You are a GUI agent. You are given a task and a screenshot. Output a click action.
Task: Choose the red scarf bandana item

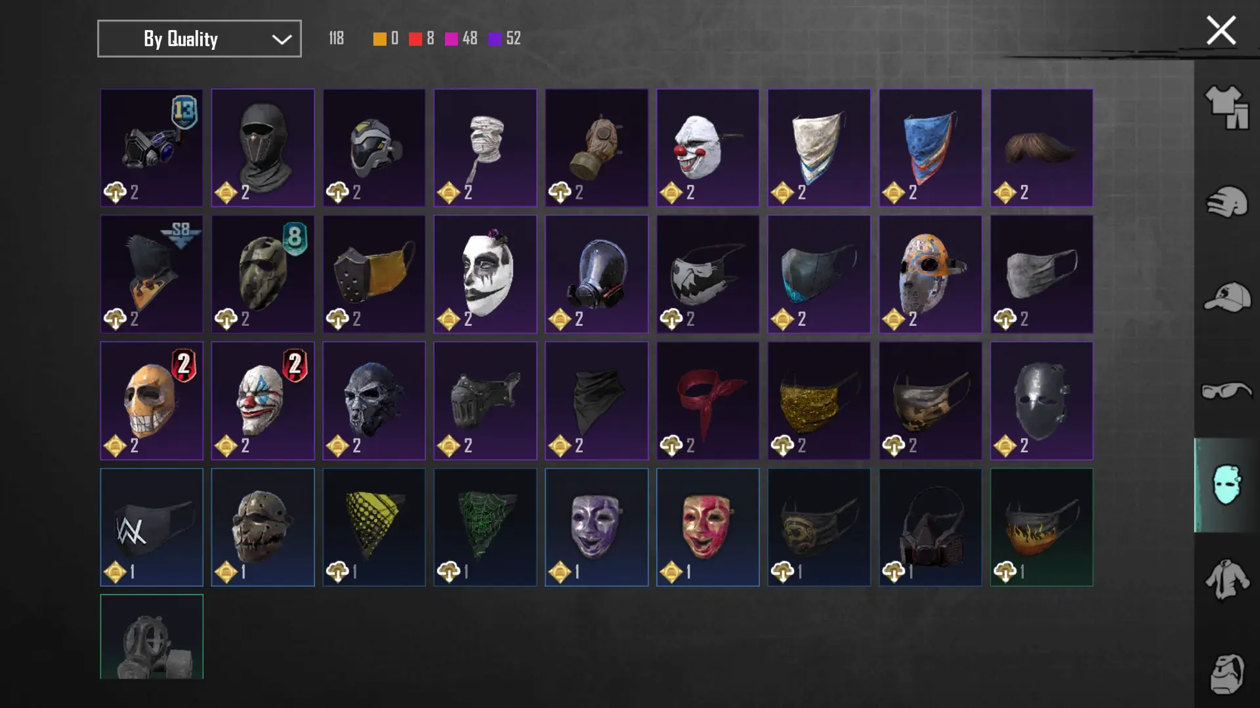point(707,401)
